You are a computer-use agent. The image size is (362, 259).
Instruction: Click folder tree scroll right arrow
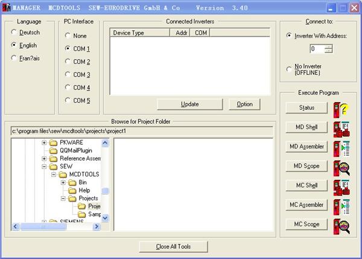click(x=97, y=226)
